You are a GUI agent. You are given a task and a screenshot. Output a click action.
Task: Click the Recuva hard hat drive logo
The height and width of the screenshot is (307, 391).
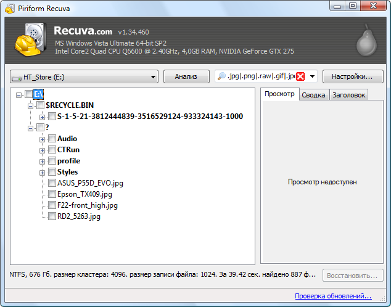click(30, 39)
